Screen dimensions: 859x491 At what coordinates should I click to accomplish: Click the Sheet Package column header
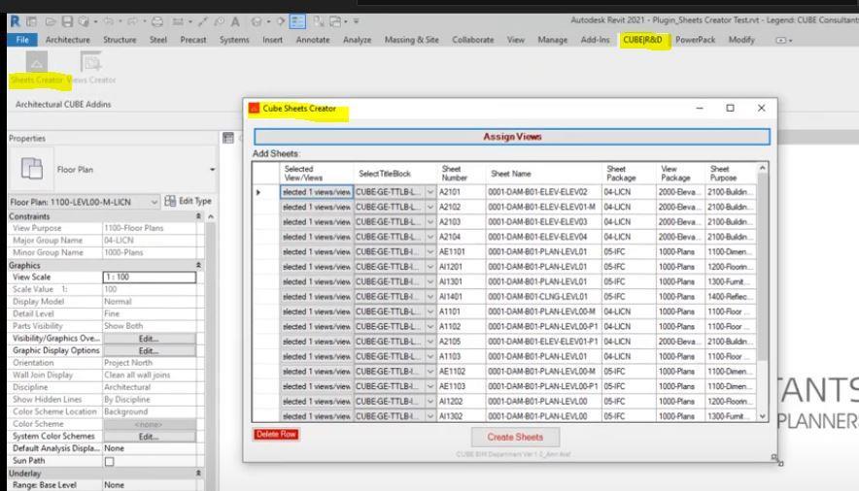tap(629, 174)
